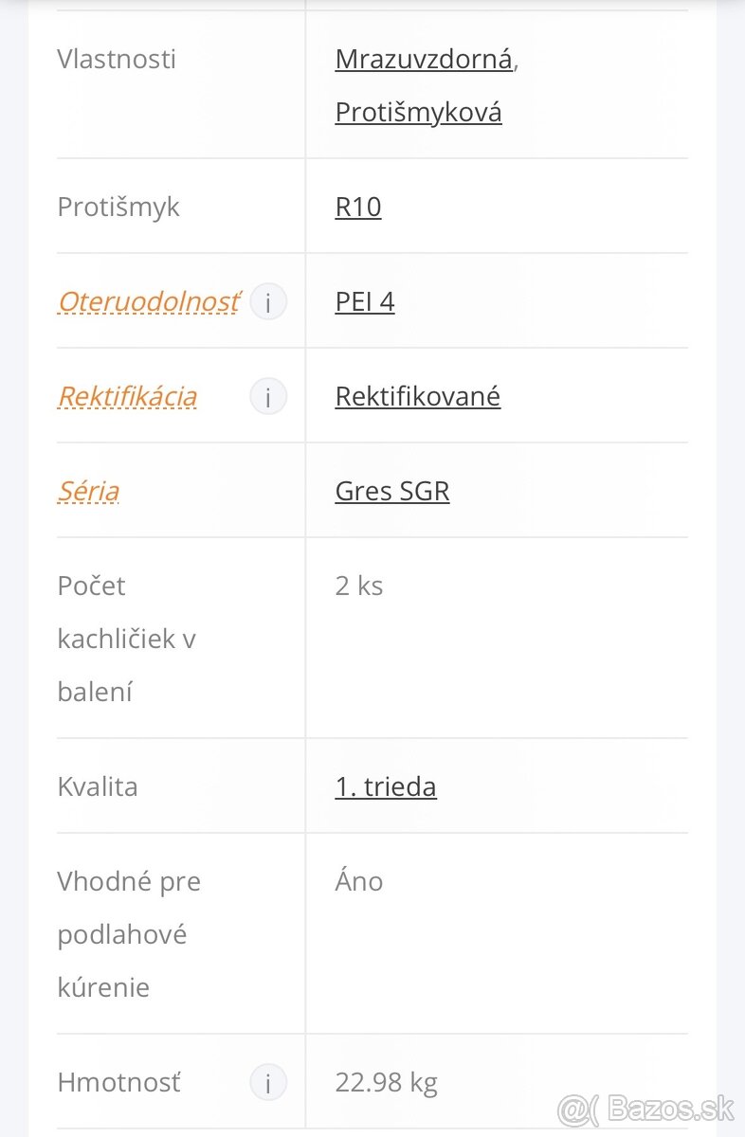Click the 22.98 kg weight value
The width and height of the screenshot is (745, 1137).
[x=387, y=1081]
